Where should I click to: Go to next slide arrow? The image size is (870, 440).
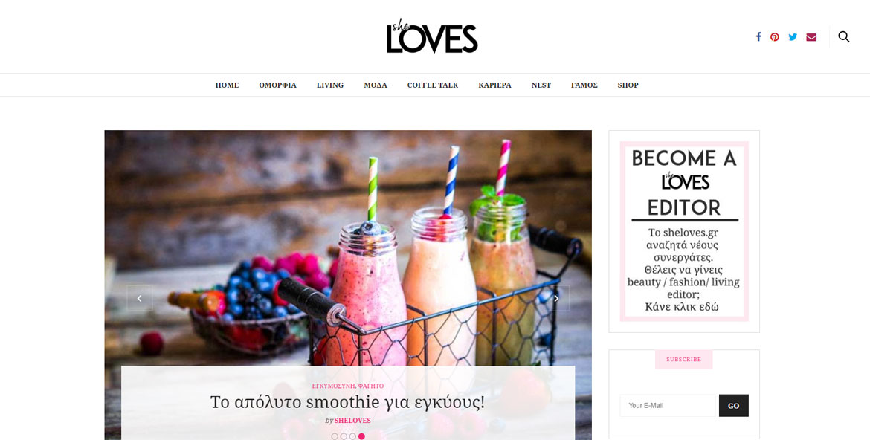coord(556,299)
